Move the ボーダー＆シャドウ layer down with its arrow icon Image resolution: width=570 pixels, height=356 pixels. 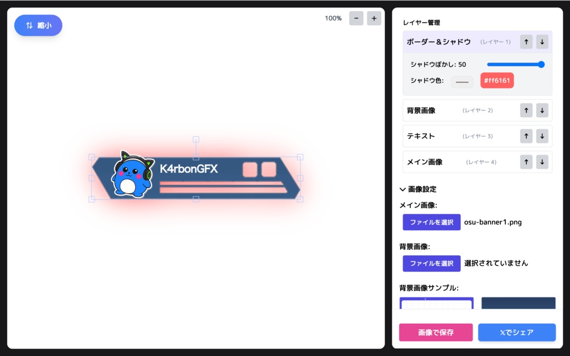click(542, 42)
